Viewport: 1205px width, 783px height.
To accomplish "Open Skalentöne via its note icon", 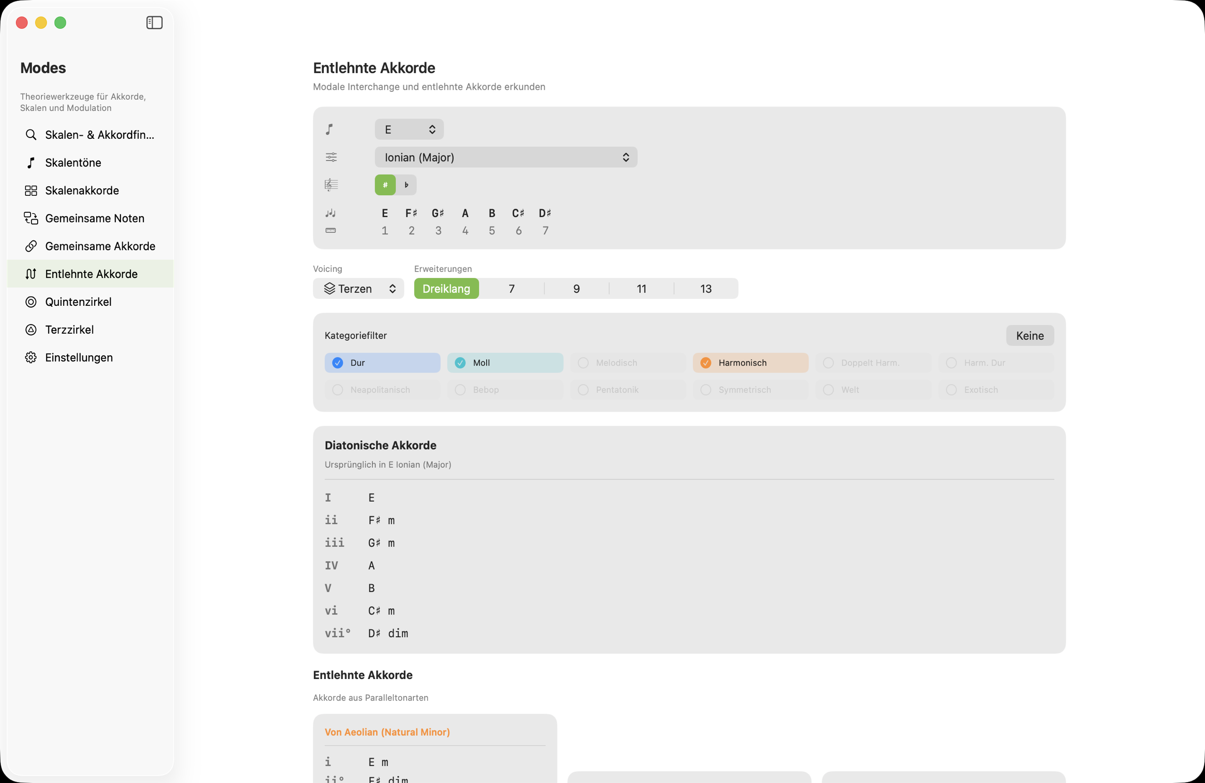I will pos(31,162).
